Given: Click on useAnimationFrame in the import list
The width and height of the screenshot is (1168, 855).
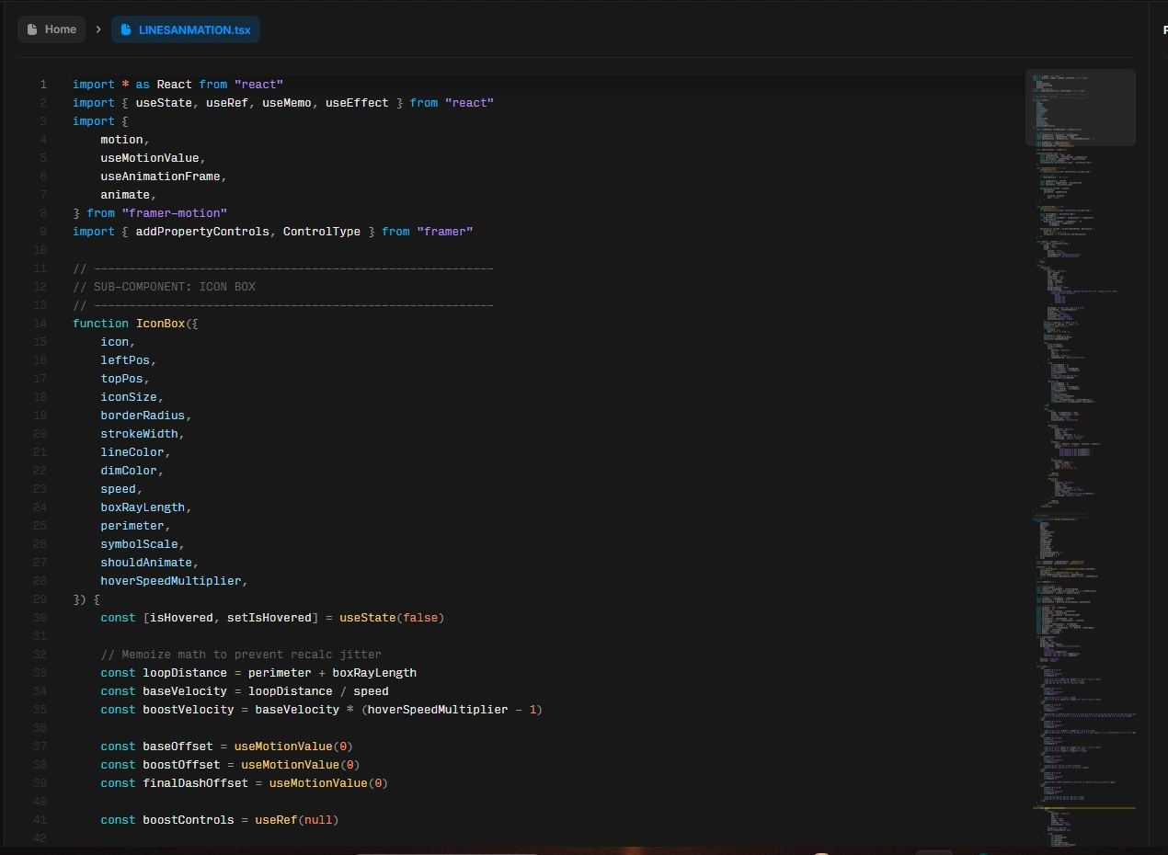Looking at the screenshot, I should pos(160,177).
